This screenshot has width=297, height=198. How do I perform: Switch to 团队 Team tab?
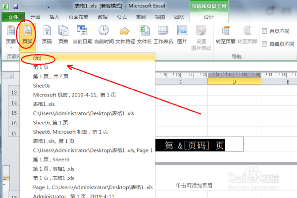(179, 17)
